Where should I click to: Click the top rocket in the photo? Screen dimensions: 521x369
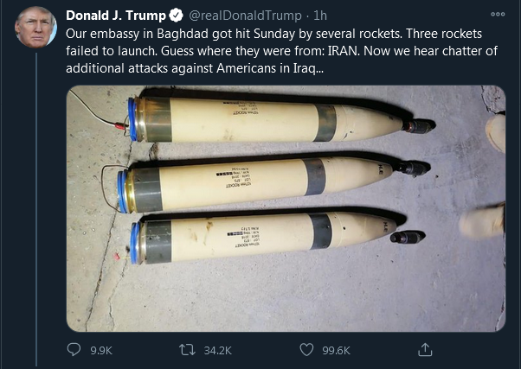point(282,118)
